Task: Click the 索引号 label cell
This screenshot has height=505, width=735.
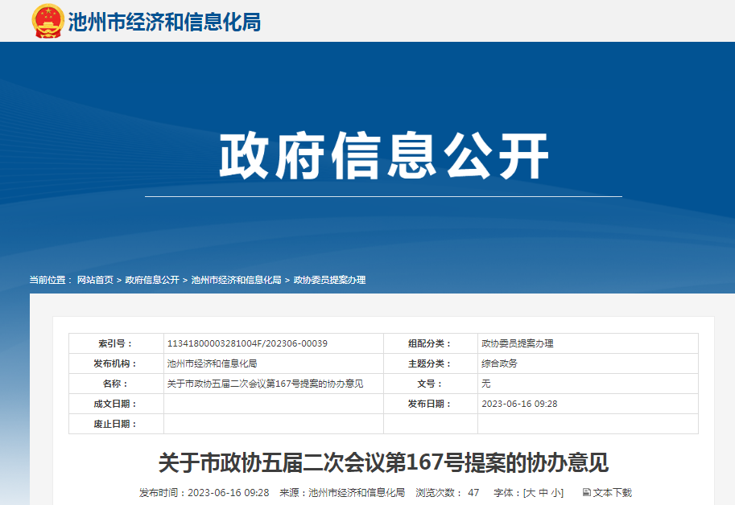Action: tap(116, 343)
